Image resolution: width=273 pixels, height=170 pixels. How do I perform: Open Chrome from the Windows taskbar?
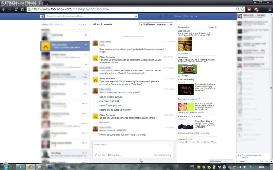tap(31, 167)
